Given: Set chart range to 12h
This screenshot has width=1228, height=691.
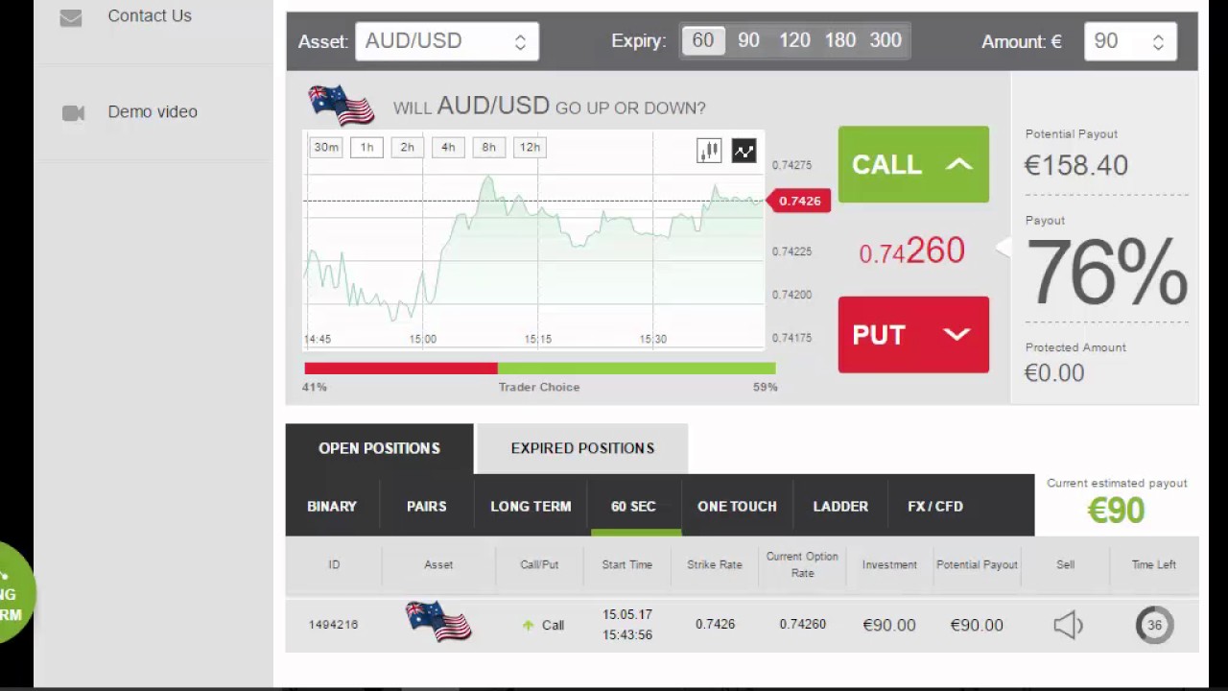Looking at the screenshot, I should 530,147.
